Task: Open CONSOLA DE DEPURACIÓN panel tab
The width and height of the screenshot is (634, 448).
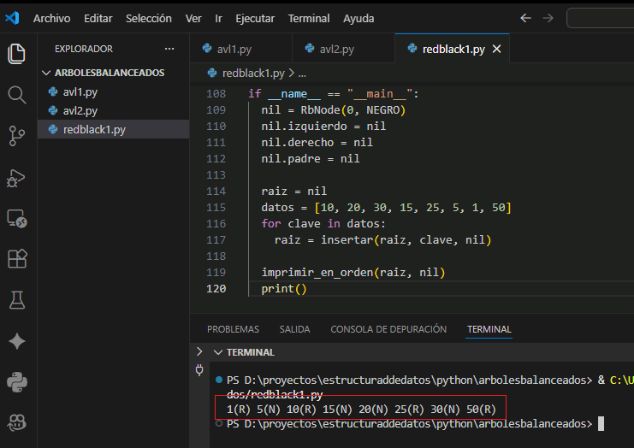Action: [388, 329]
